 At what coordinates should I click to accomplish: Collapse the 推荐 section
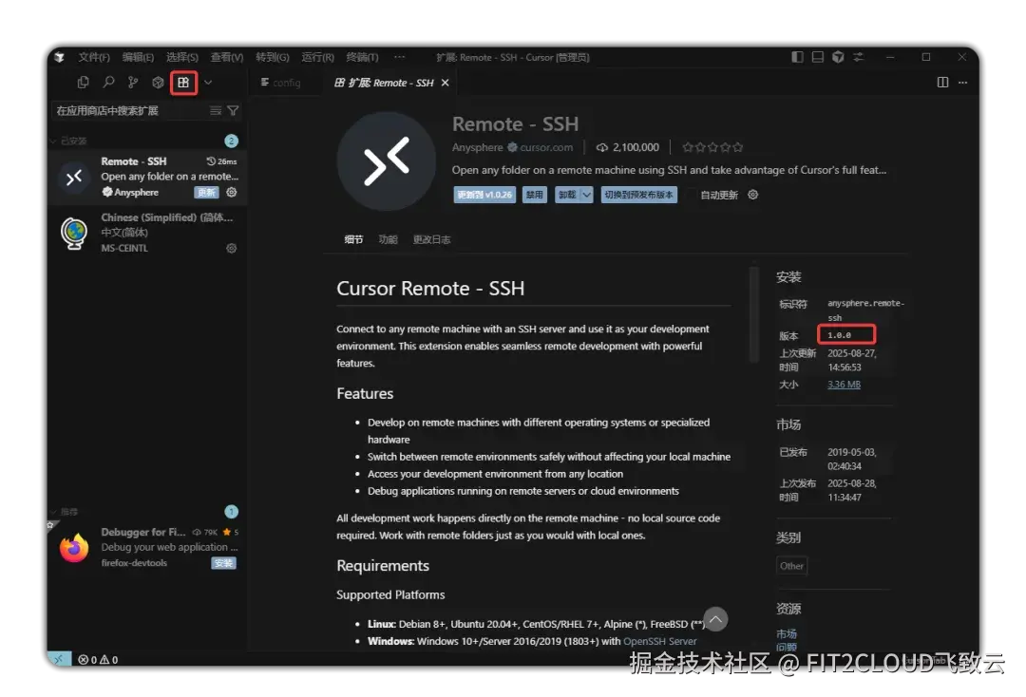[x=65, y=512]
